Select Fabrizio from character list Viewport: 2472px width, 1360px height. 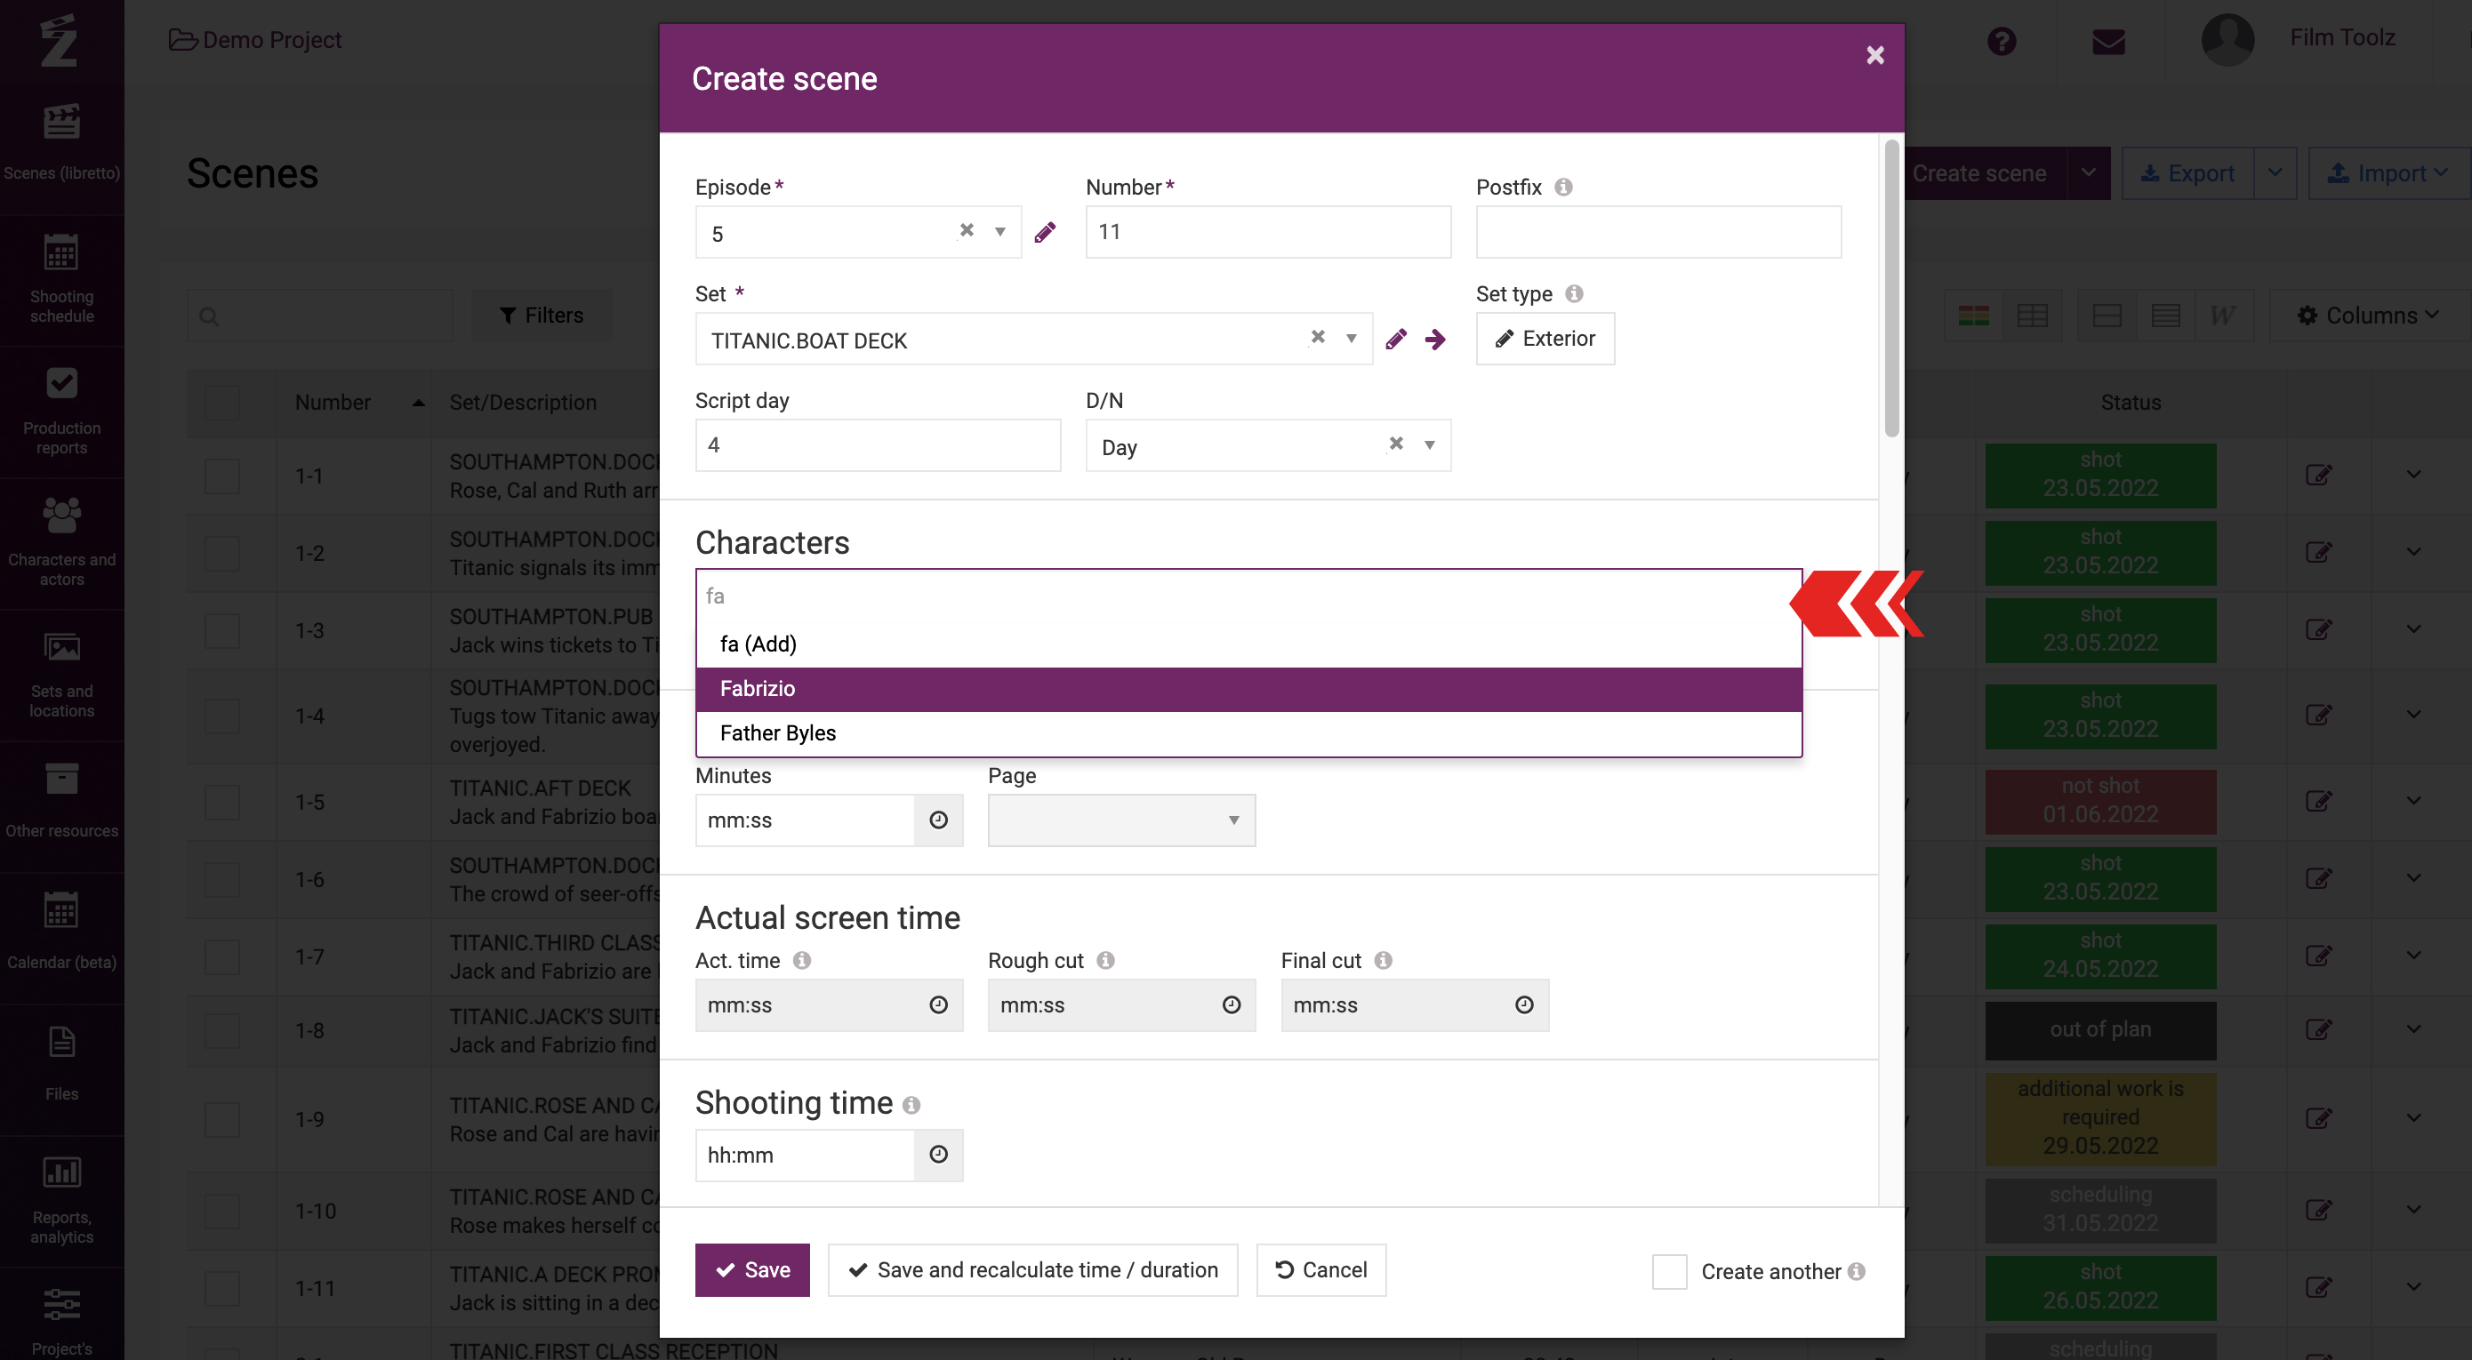point(1248,689)
